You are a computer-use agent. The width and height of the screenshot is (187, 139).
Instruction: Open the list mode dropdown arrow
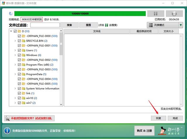181,25
